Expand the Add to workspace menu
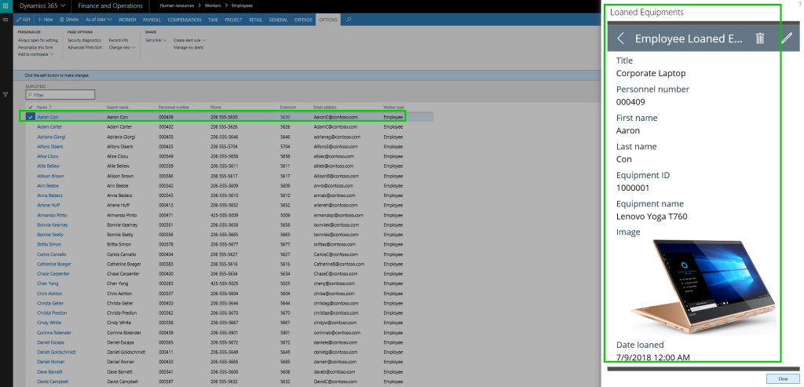Viewport: 804px width, 387px height. point(35,54)
